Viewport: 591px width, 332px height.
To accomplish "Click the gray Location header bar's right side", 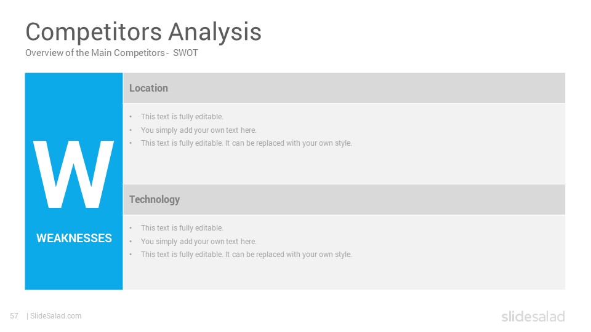I will tap(490, 88).
